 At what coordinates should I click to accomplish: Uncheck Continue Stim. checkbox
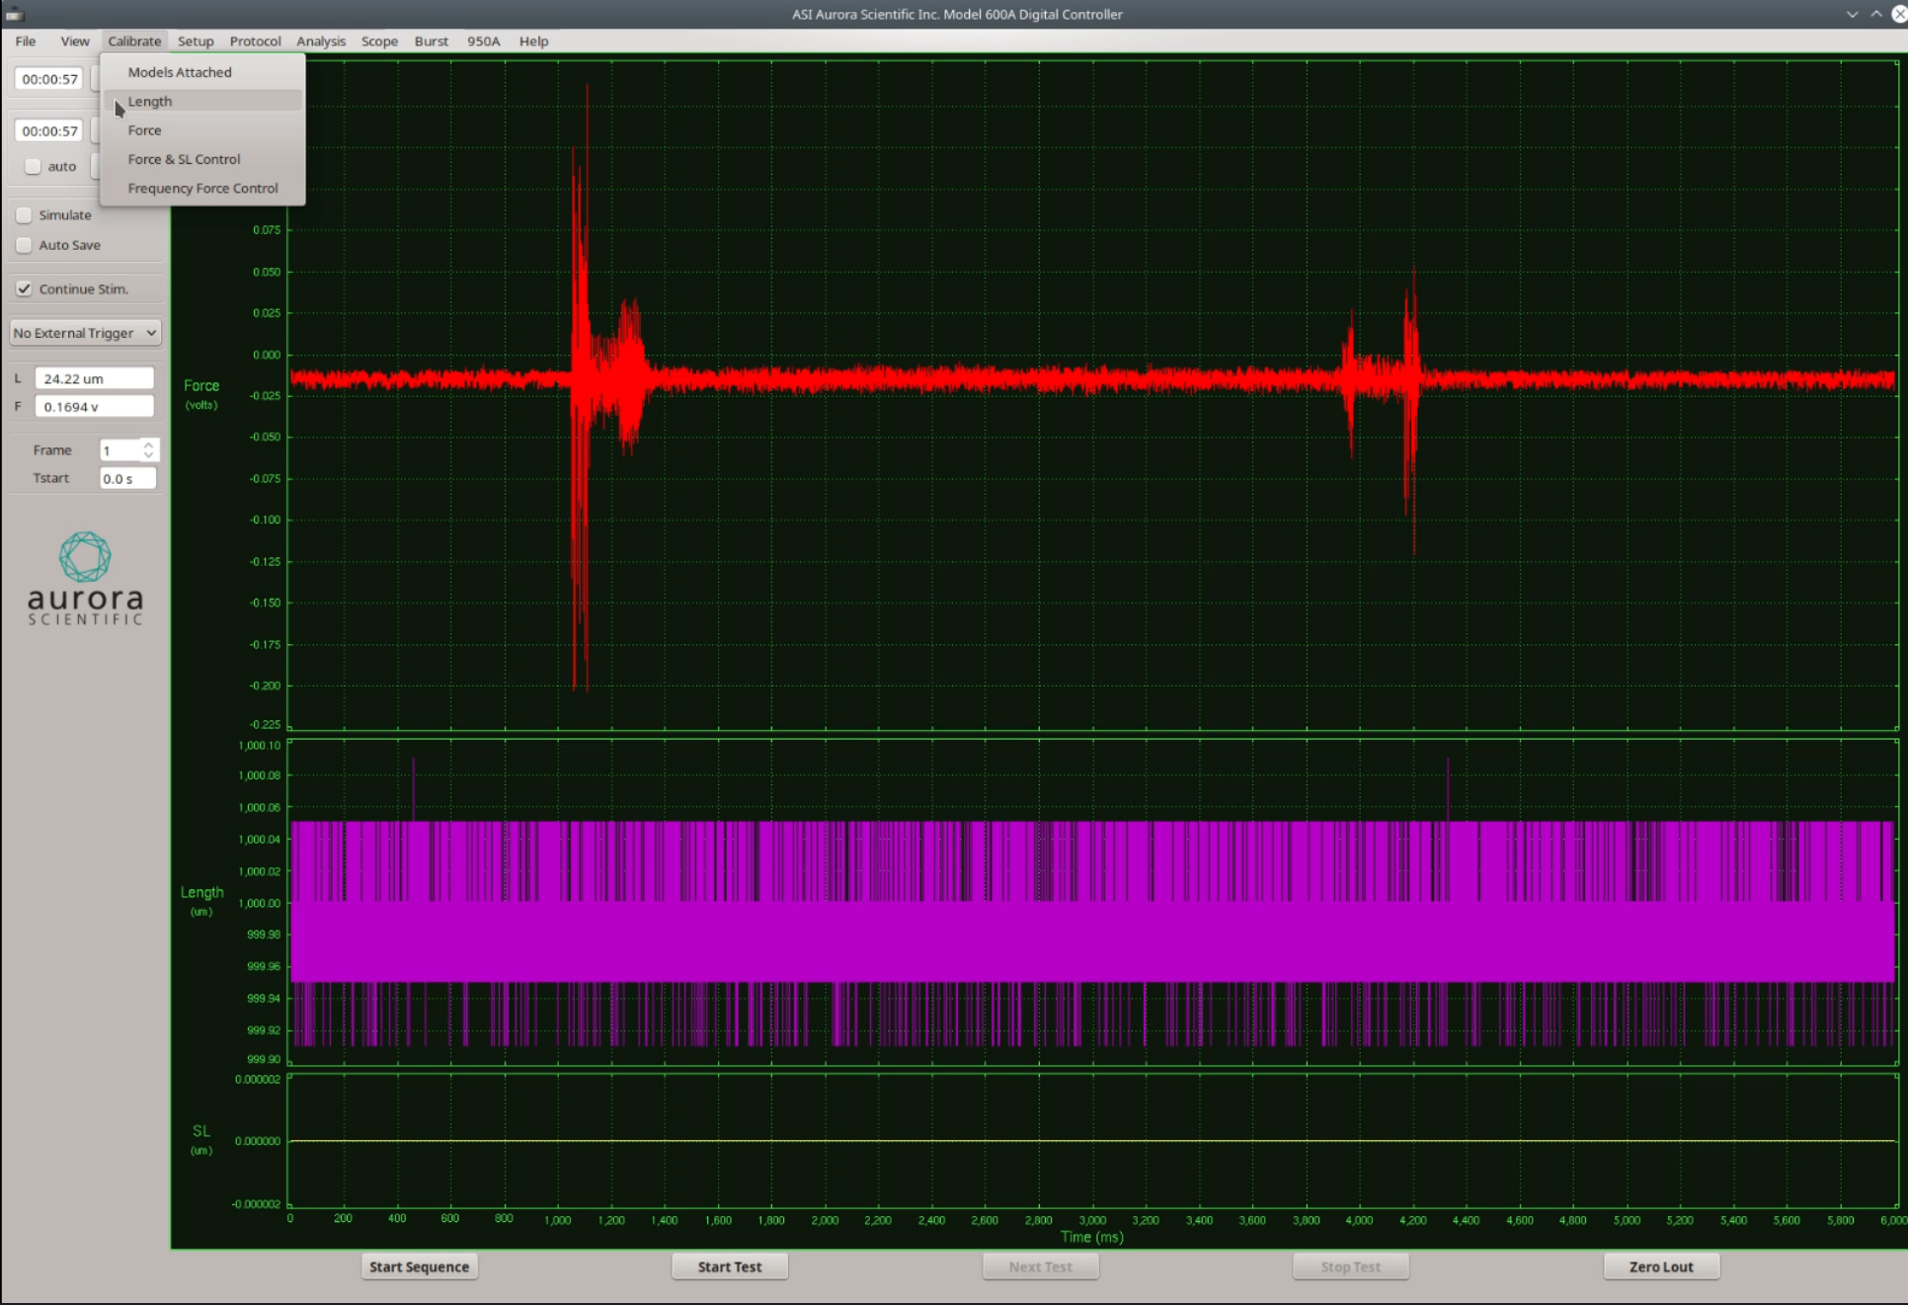pos(24,288)
